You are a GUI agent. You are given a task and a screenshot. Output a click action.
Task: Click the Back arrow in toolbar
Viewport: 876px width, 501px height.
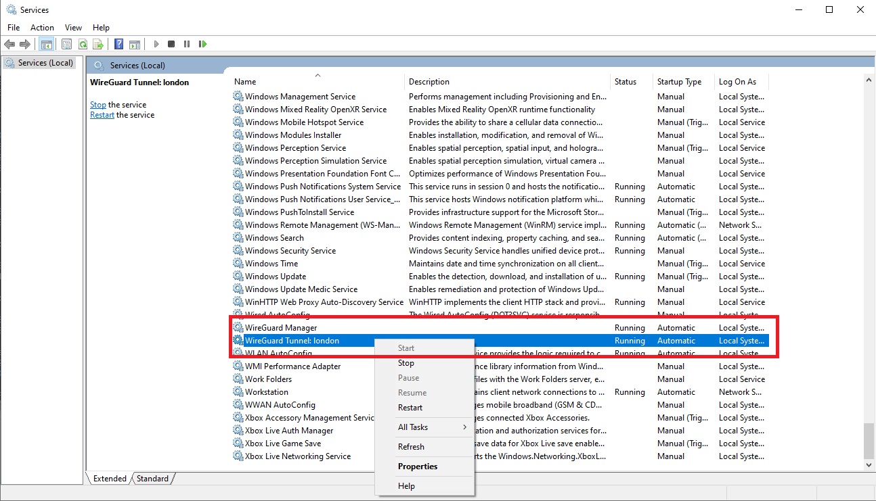[9, 44]
